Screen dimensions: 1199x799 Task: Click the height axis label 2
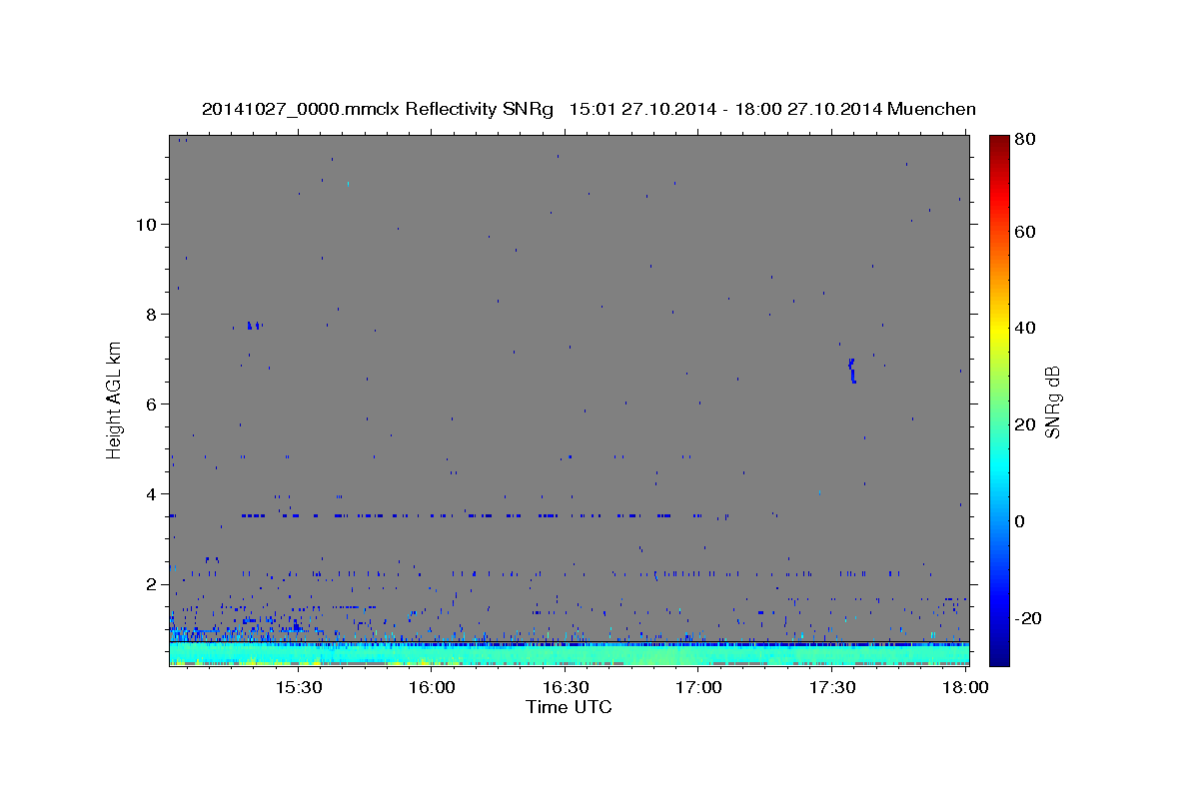pyautogui.click(x=152, y=583)
